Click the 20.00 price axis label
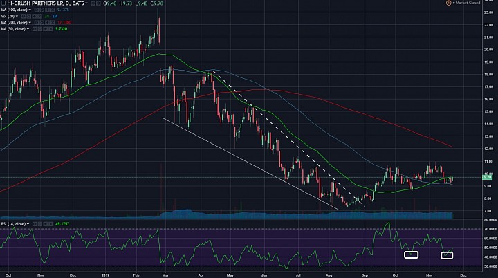The image size is (498, 278). (488, 50)
